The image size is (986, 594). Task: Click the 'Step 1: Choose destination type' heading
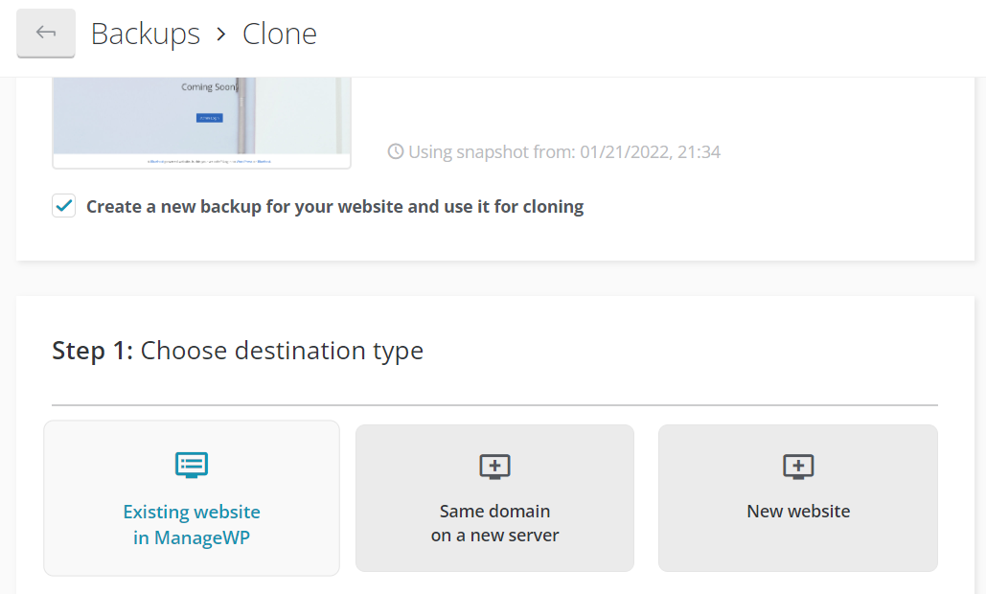click(x=238, y=351)
